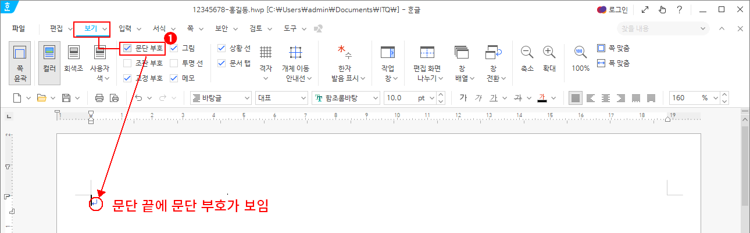The height and width of the screenshot is (233, 750).
Task: Click the 로그인 login button
Action: pyautogui.click(x=612, y=9)
